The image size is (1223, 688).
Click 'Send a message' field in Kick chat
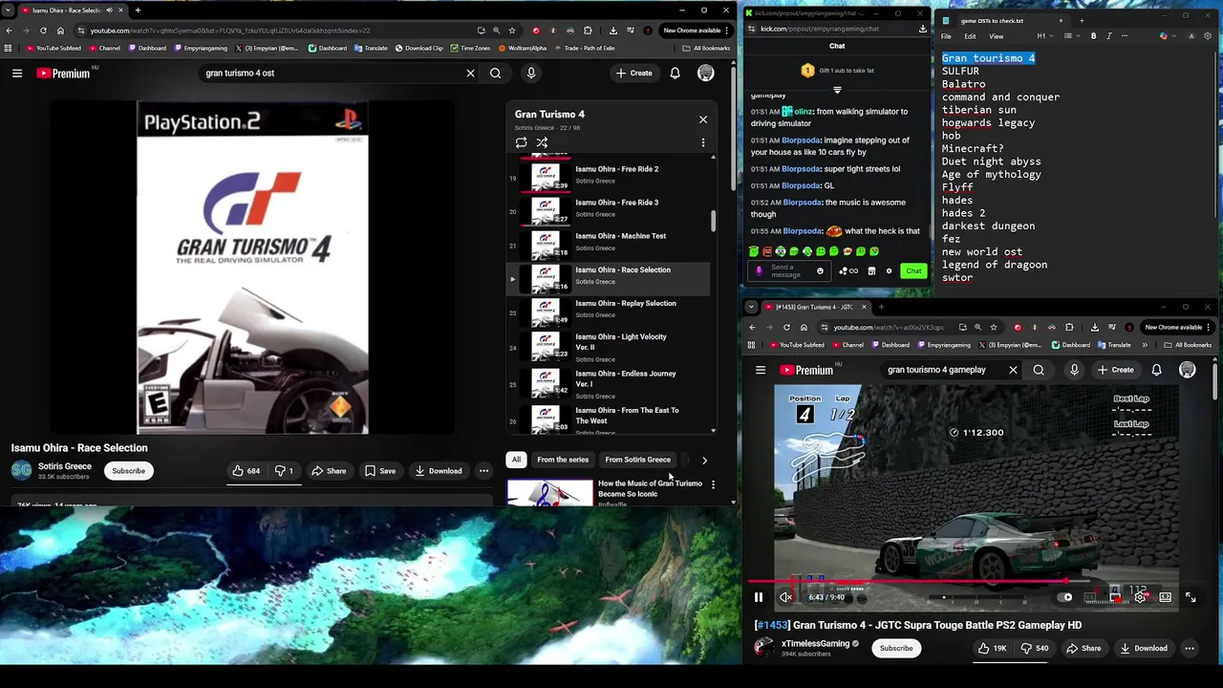[790, 270]
